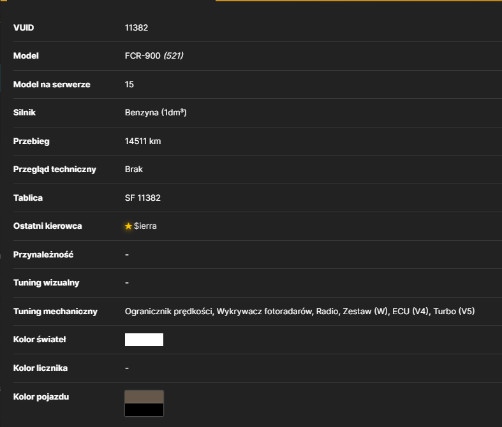Viewport: 502px width, 427px height.
Task: Click the Przegląd techniczny label
Action: [x=55, y=169]
